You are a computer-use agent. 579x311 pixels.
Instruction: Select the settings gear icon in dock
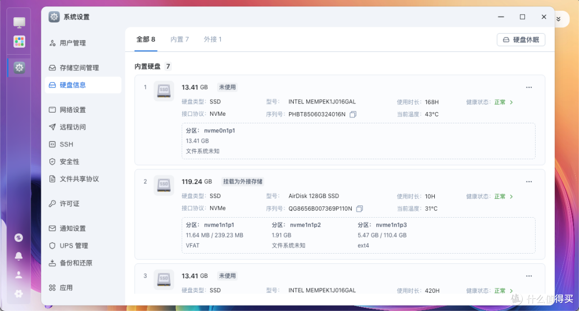point(19,68)
